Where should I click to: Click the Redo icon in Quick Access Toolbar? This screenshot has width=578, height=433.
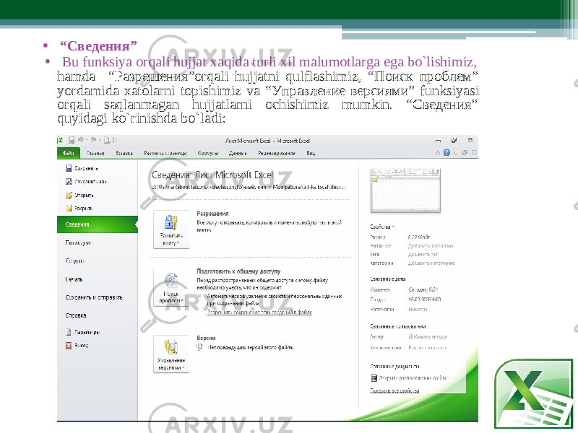pos(94,140)
